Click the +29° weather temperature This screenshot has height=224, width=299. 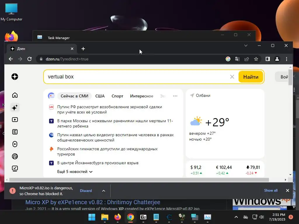217,122
